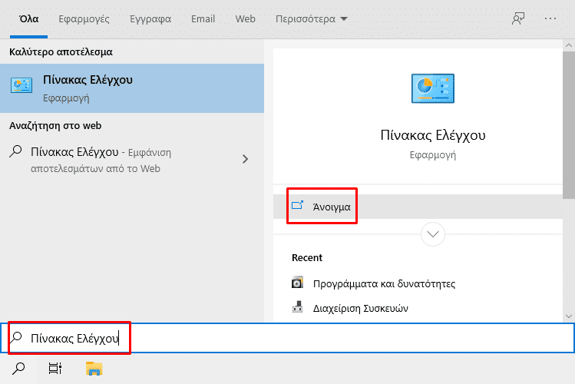This screenshot has width=575, height=384.
Task: Switch to the Εφαρμογές tab
Action: coord(84,19)
